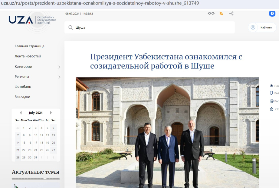Click the Актуальные темы slider indicator
The height and width of the screenshot is (190, 279).
point(36,179)
